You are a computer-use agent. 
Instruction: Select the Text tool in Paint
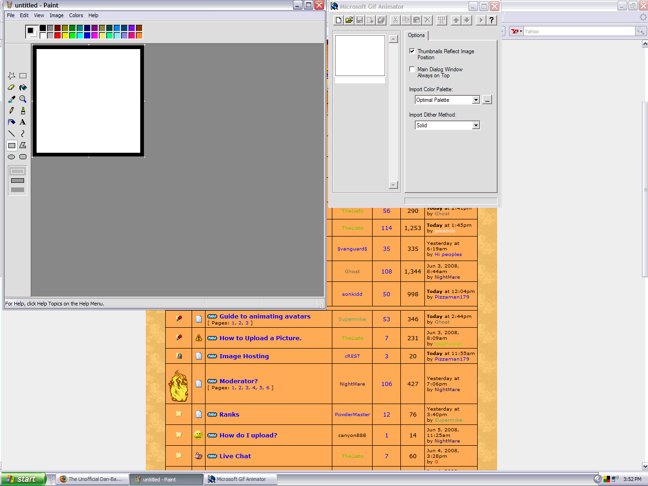pos(23,122)
